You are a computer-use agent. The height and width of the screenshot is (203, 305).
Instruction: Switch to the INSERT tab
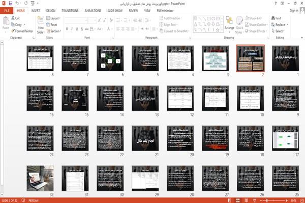pos(36,11)
